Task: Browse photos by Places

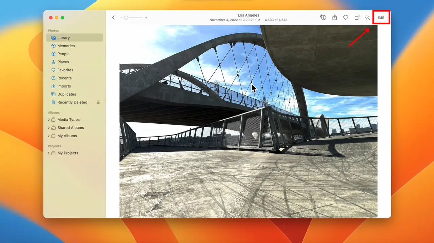Action: pos(63,62)
